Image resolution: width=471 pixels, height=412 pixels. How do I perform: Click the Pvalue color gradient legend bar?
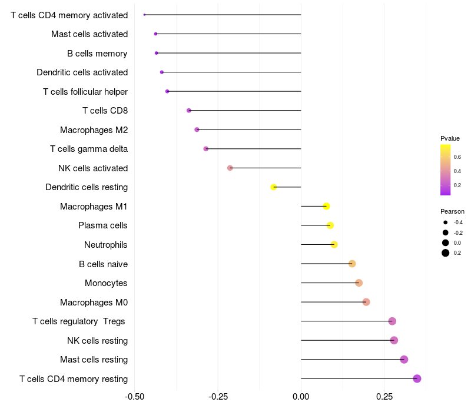[445, 170]
